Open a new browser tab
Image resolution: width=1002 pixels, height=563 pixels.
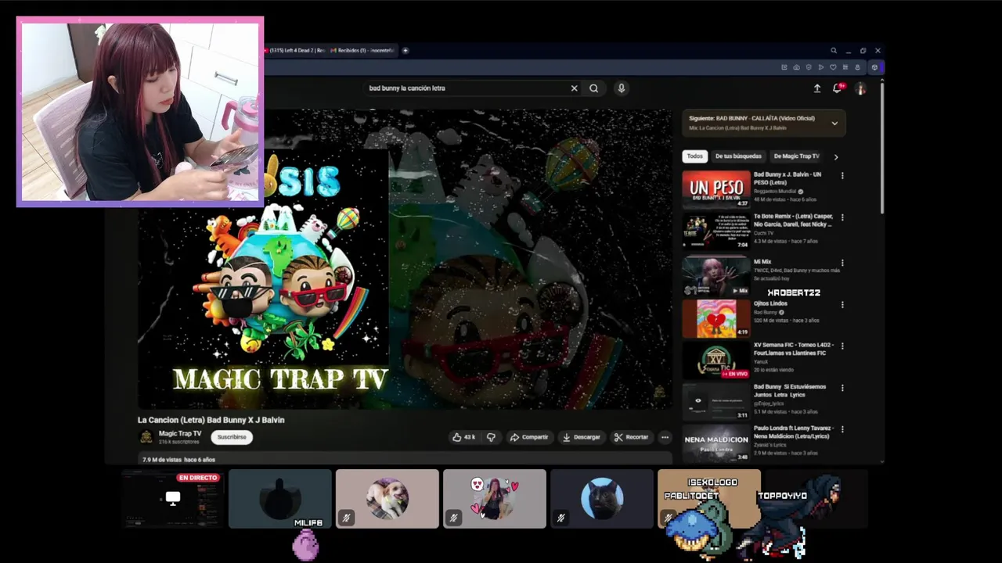click(405, 51)
